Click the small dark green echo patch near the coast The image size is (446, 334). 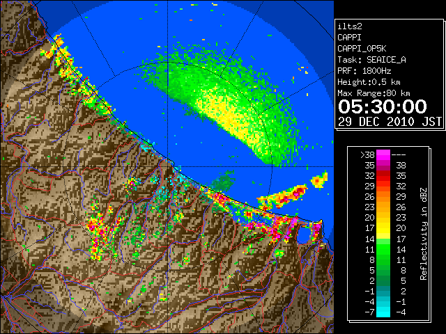pos(224,181)
